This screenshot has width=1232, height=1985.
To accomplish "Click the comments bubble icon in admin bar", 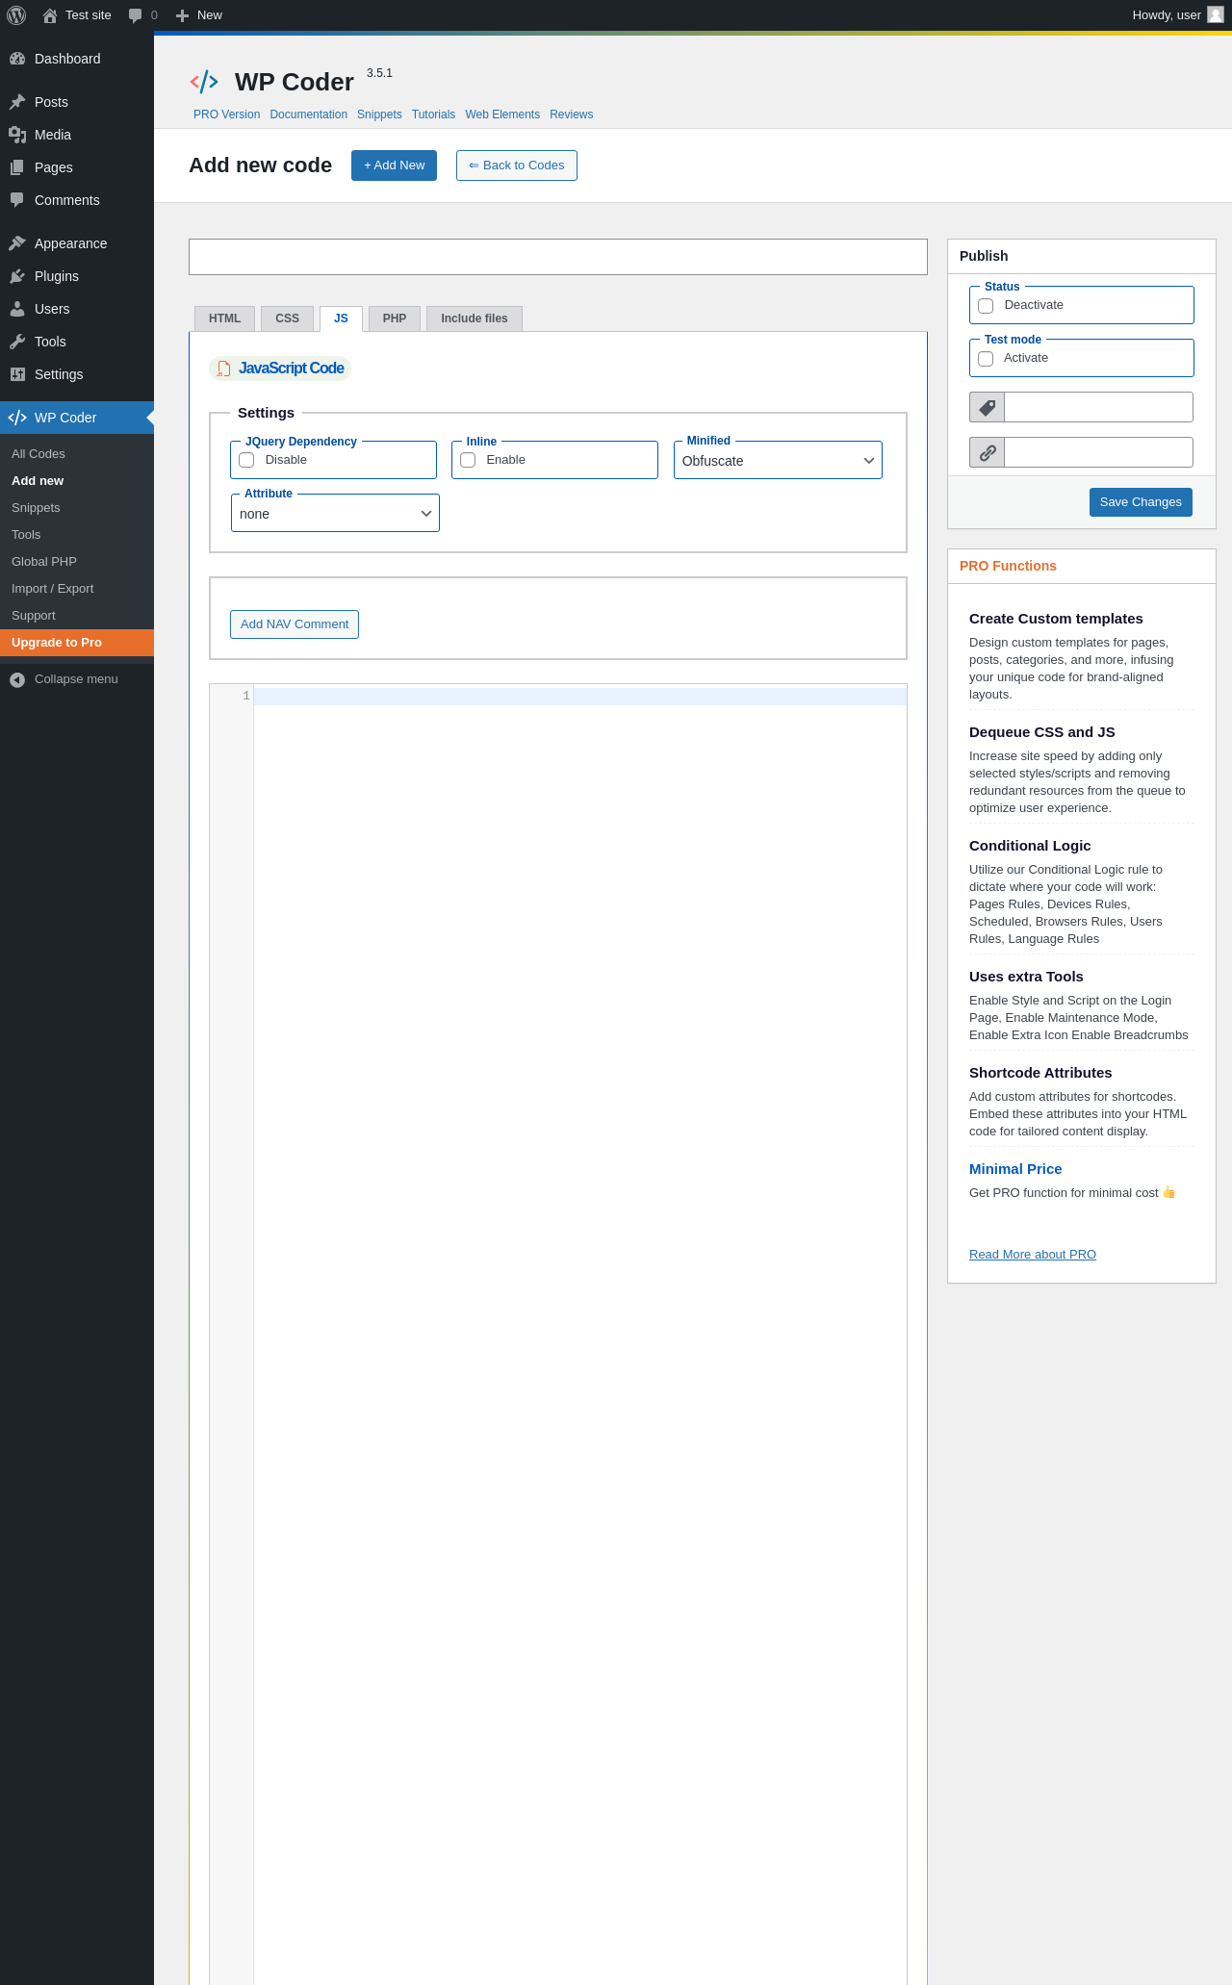I will (x=135, y=15).
